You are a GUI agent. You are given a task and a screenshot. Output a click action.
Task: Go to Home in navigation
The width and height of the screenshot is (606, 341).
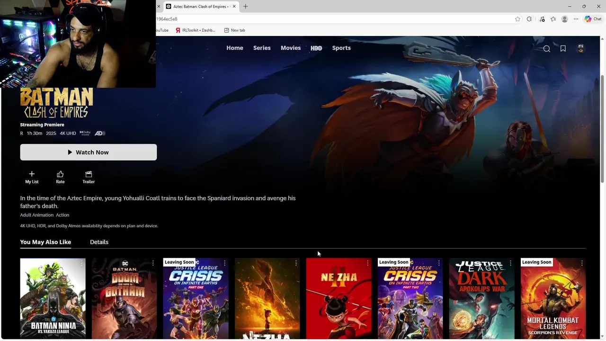[x=235, y=48]
